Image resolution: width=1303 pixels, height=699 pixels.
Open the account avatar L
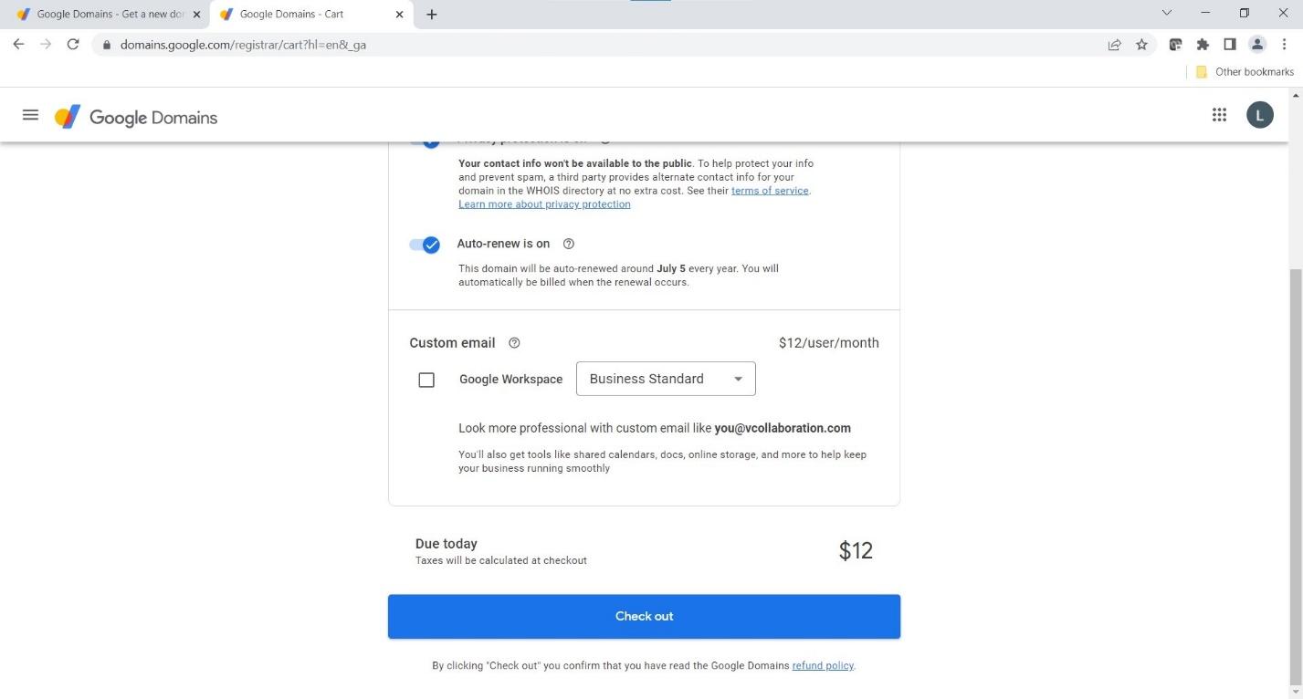click(1260, 115)
